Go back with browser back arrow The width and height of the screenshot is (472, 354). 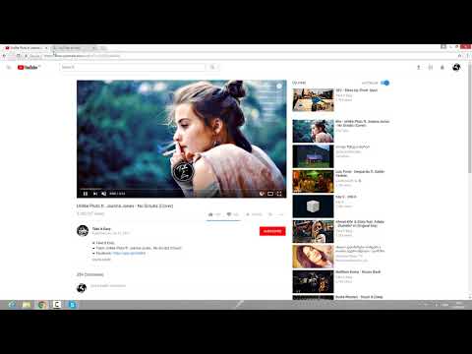tap(4, 56)
